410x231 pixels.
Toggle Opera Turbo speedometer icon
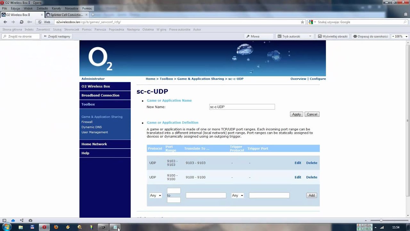[x=30, y=220]
